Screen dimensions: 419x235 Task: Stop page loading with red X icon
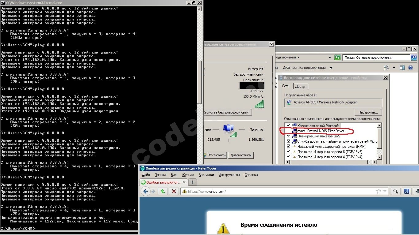174,191
